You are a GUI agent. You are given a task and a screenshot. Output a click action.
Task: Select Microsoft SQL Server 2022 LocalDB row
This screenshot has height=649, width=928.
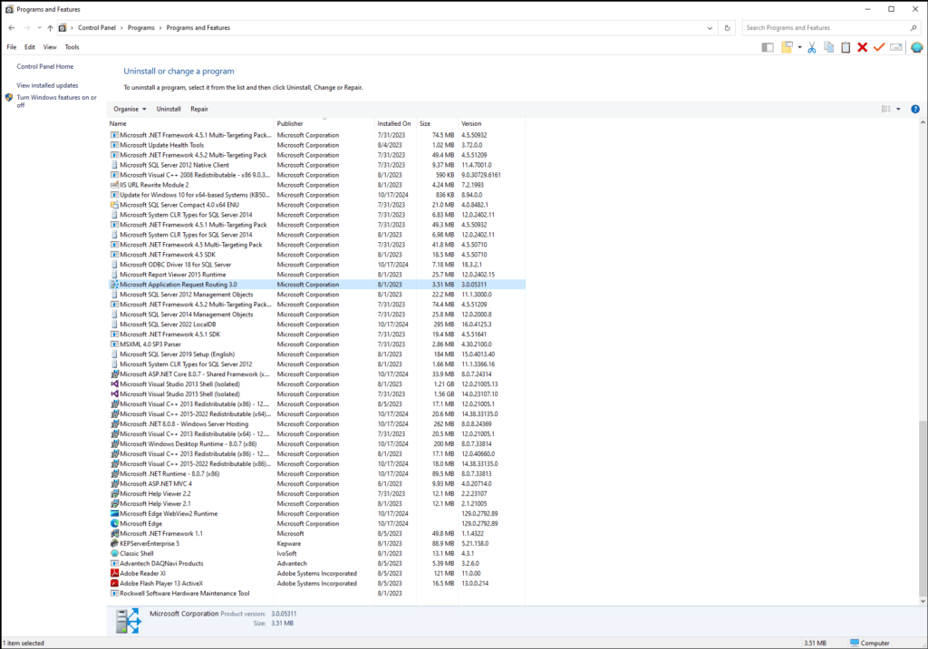tap(316, 324)
